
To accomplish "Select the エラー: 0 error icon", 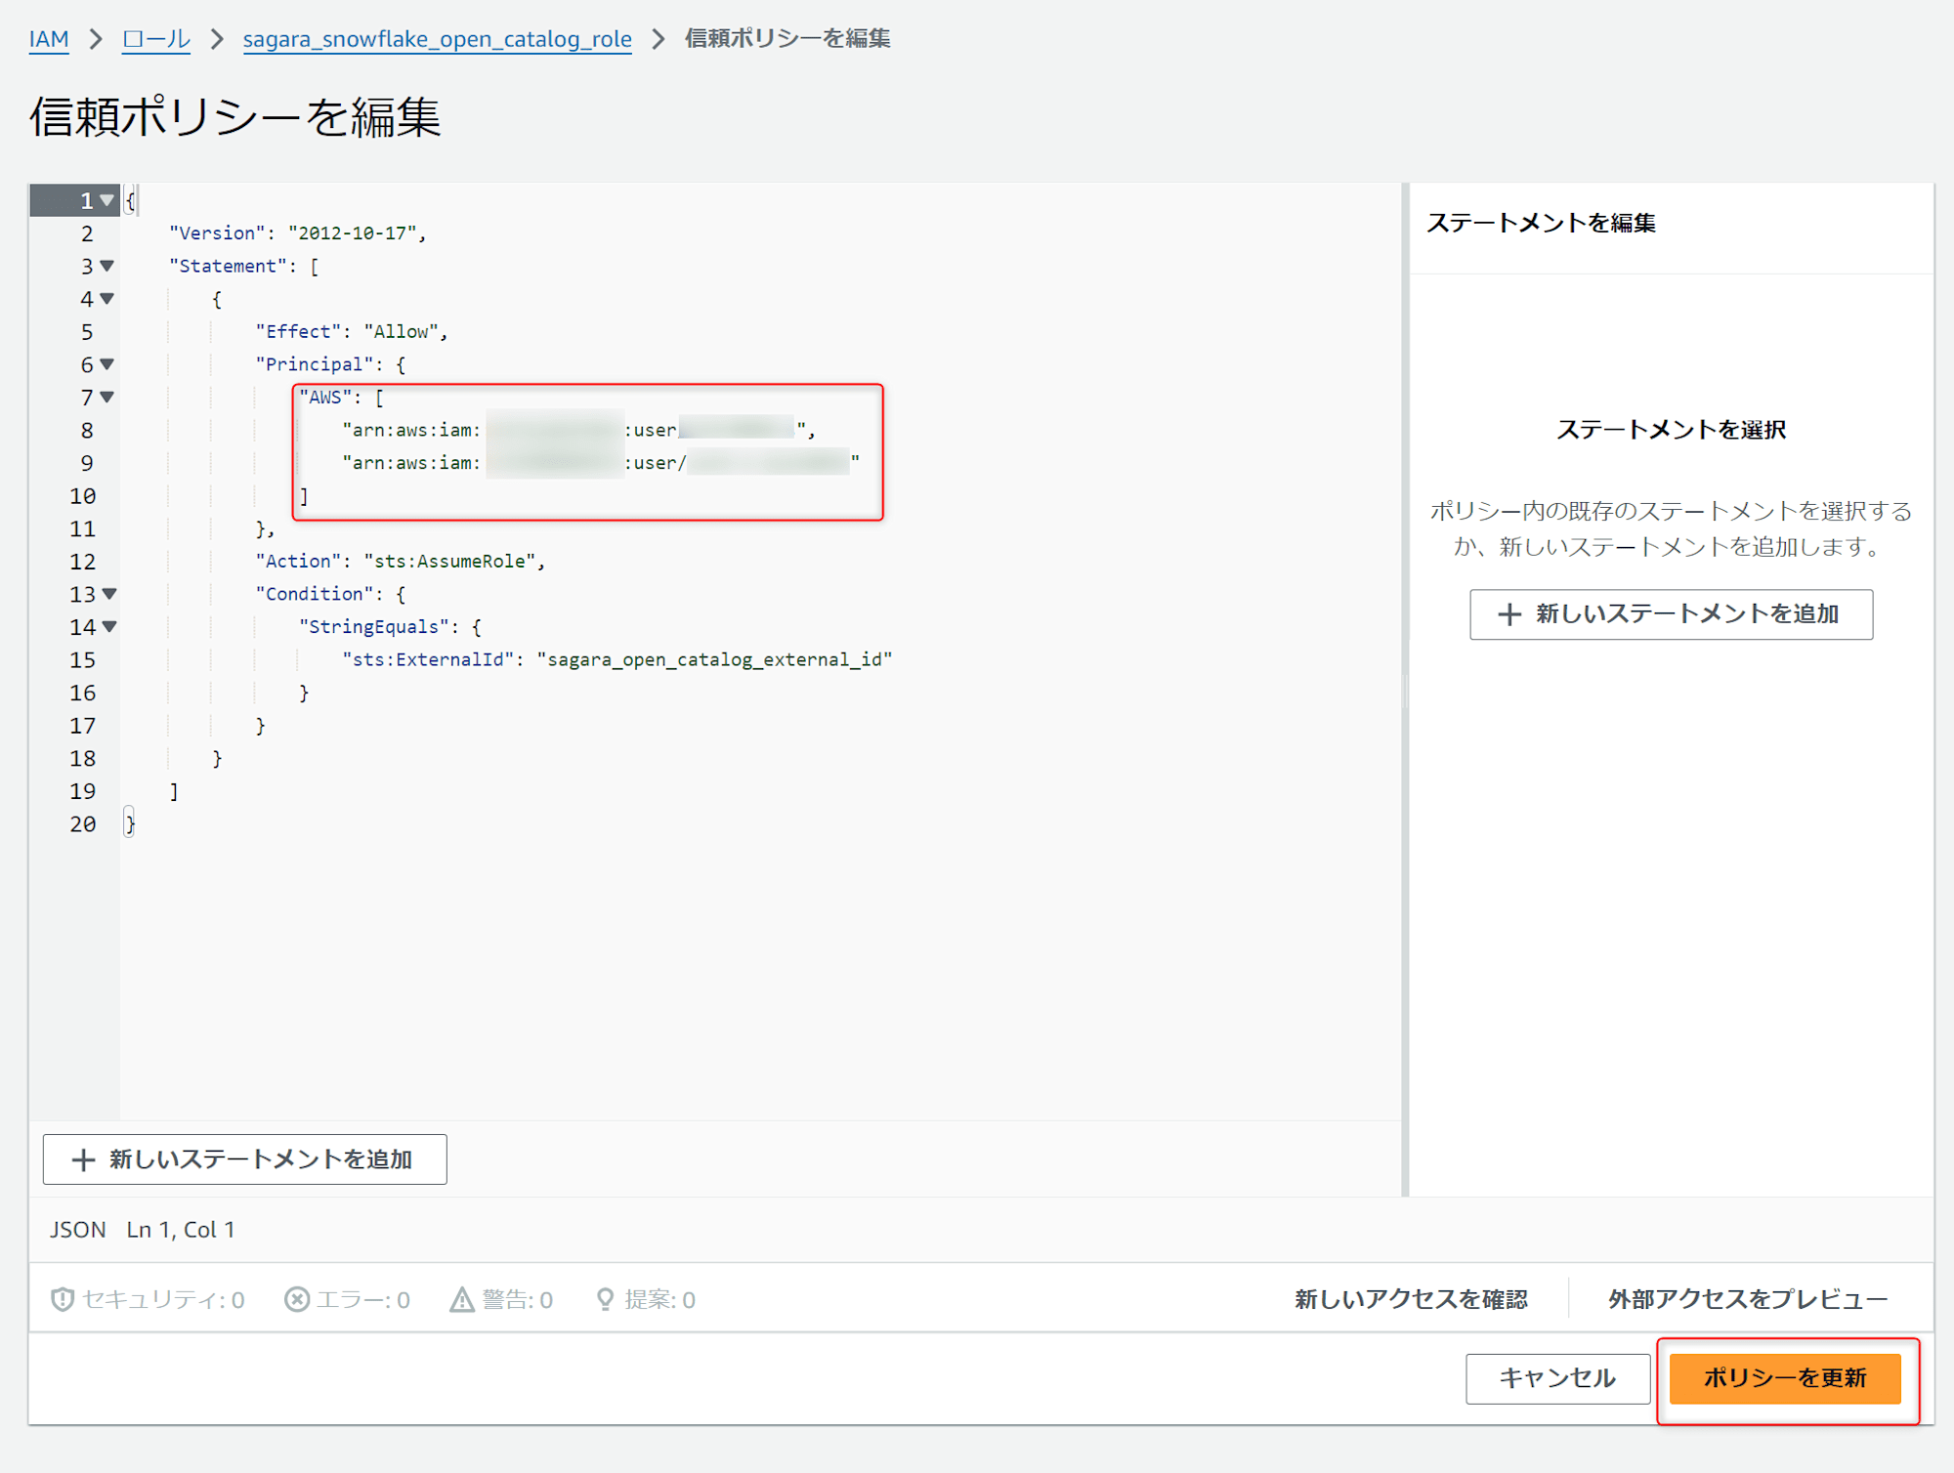I will 297,1299.
